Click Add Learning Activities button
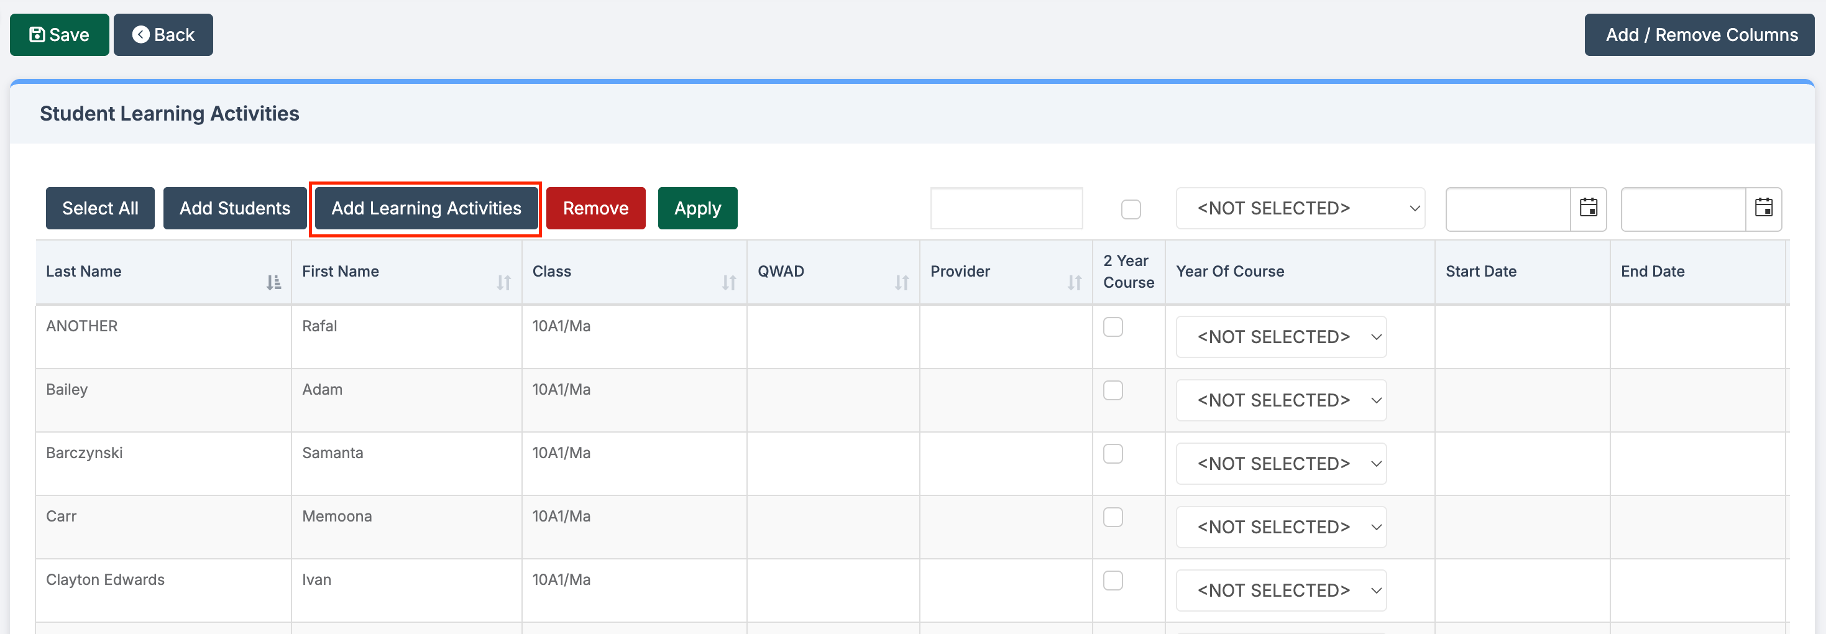This screenshot has width=1826, height=634. click(426, 208)
